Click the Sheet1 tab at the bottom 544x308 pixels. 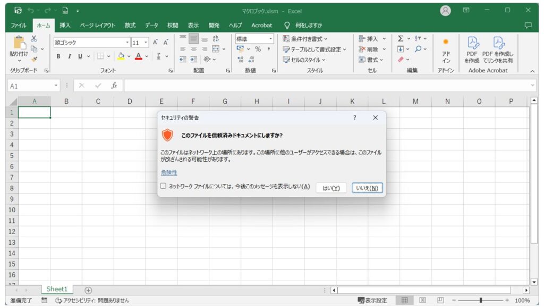pos(56,288)
